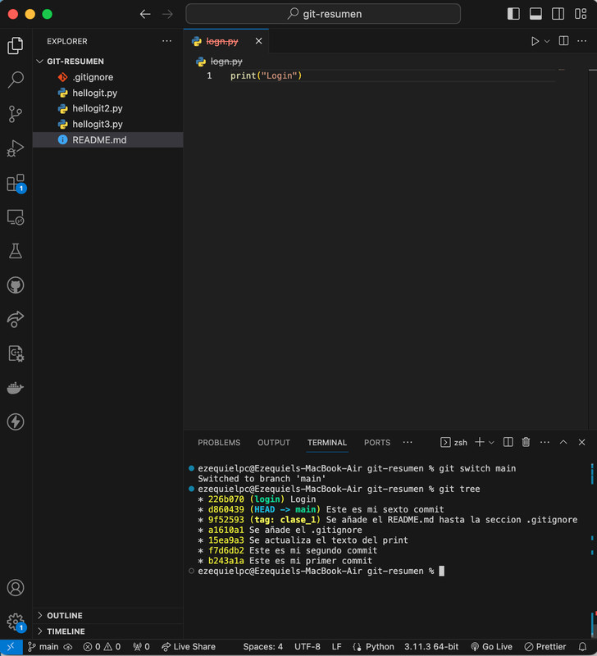Customize layout button in title bar
This screenshot has width=597, height=656.
[581, 14]
